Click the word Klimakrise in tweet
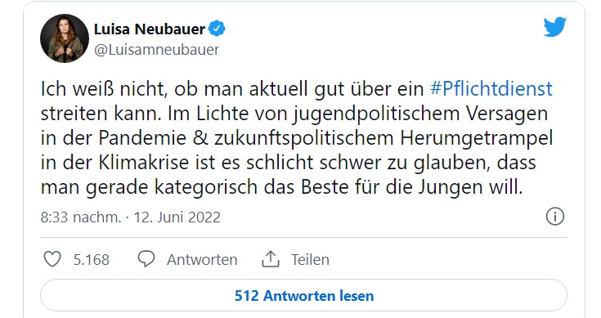 pyautogui.click(x=144, y=163)
